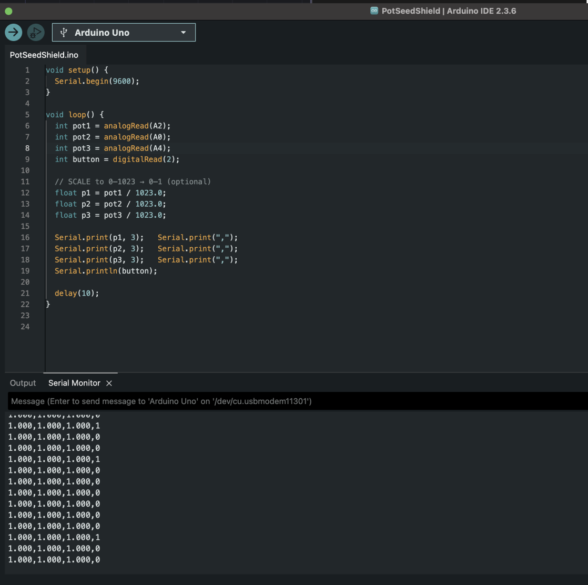588x585 pixels.
Task: Click the serial message input field
Action: [210, 401]
